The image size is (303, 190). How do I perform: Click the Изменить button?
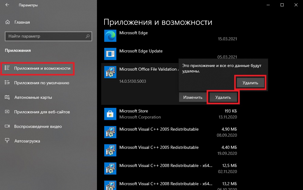tap(193, 97)
